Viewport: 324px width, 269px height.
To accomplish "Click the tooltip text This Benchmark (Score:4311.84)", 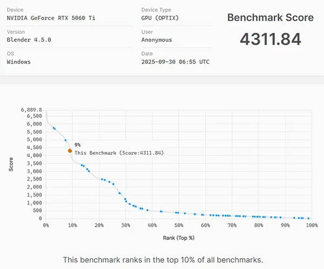I will pos(119,153).
